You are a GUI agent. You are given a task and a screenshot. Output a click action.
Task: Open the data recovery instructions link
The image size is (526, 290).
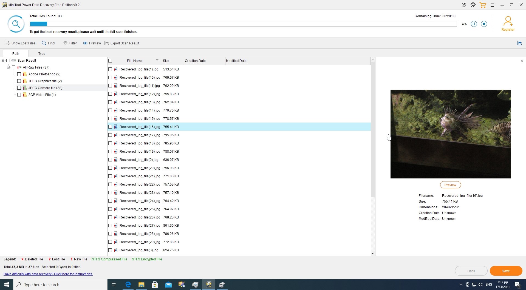[48, 274]
